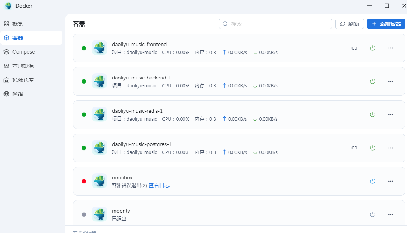Click the 已退出 status of moontv

[x=119, y=219]
